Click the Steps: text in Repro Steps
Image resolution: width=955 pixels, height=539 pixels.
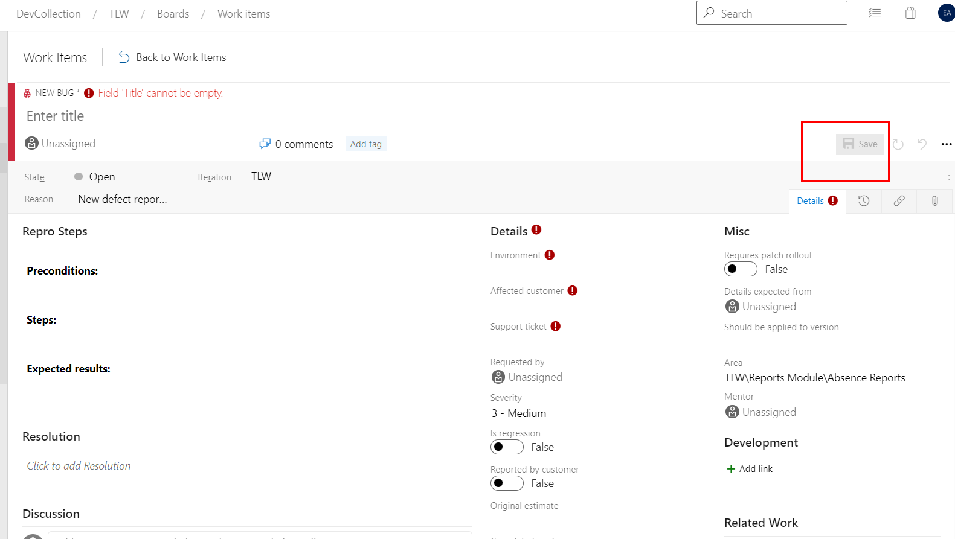[x=42, y=320]
